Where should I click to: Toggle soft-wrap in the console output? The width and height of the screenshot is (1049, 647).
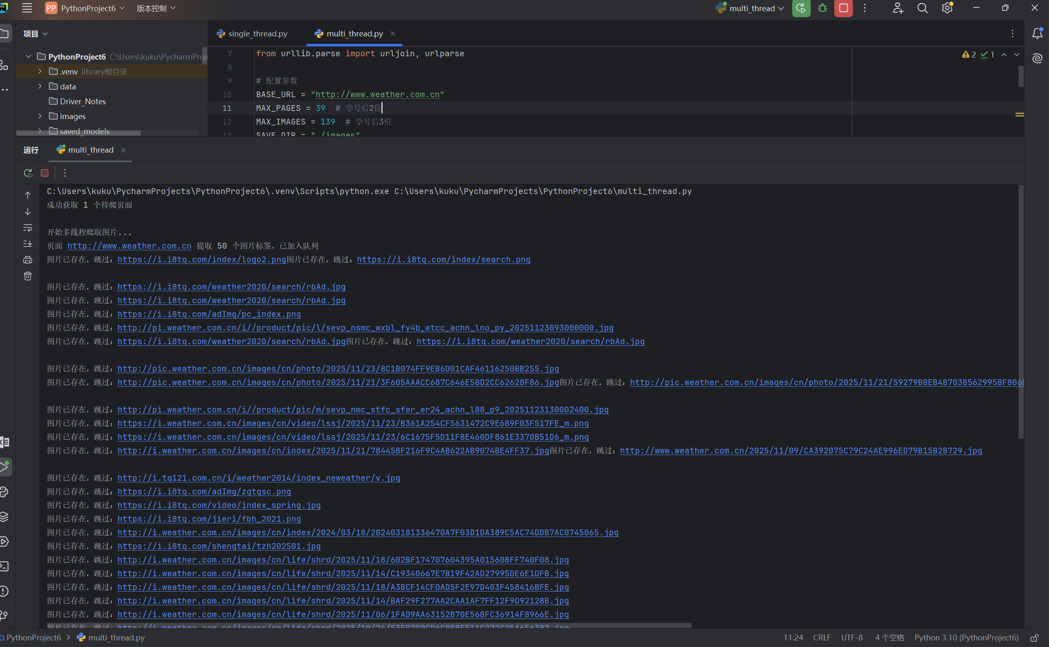(x=28, y=228)
